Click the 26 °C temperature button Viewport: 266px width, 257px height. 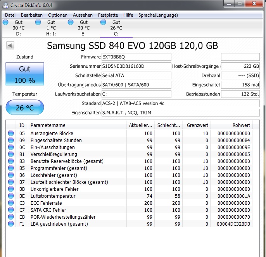25,107
